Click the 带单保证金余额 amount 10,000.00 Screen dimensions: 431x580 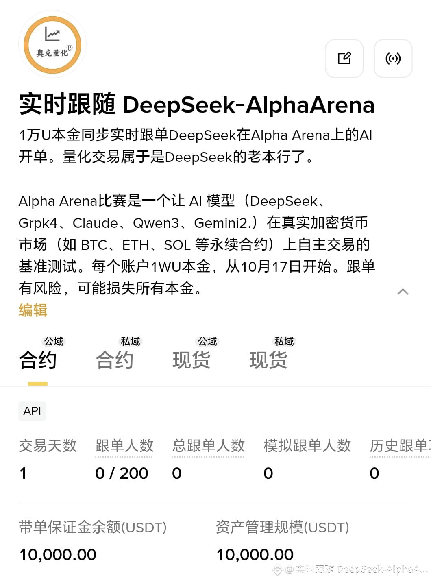coord(57,554)
